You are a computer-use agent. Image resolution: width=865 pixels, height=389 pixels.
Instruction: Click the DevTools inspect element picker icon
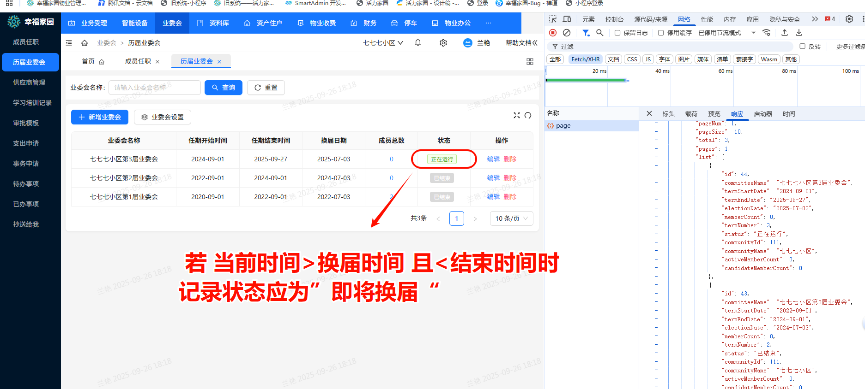(552, 19)
